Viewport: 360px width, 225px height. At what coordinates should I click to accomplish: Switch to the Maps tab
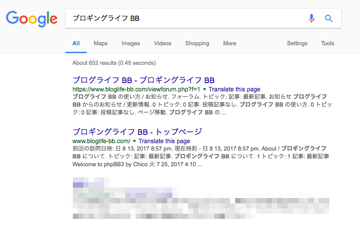click(x=100, y=43)
